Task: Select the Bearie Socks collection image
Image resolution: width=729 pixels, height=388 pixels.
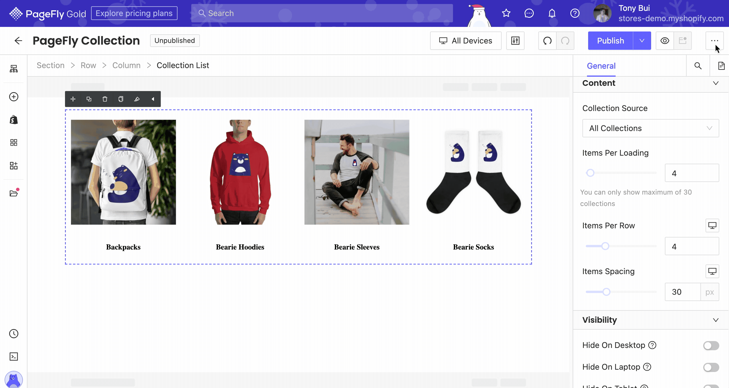Action: point(473,172)
